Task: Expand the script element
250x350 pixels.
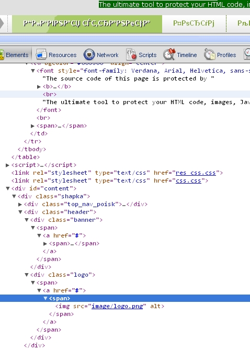Action: pyautogui.click(x=7, y=165)
